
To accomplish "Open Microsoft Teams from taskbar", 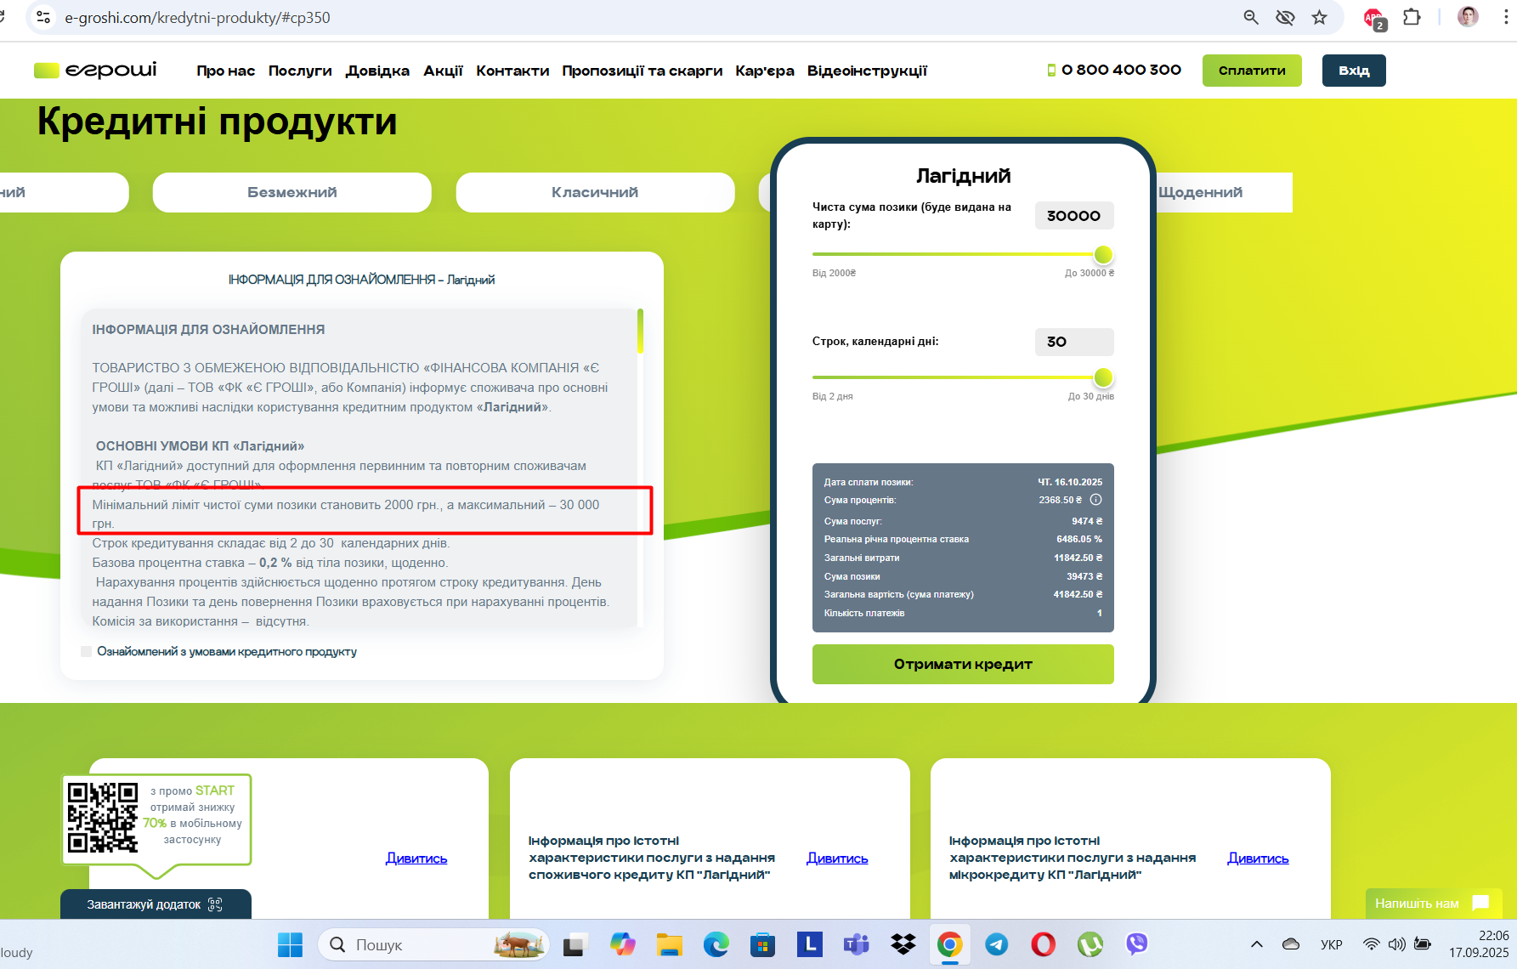I will point(856,944).
